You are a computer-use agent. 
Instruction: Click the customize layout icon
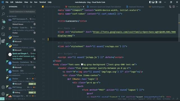pos(160,2)
